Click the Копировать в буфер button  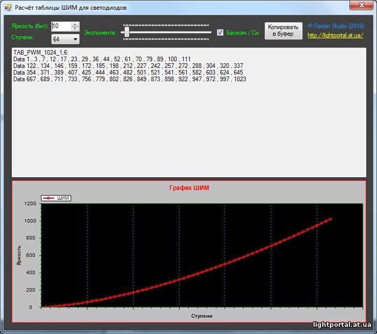coord(283,31)
